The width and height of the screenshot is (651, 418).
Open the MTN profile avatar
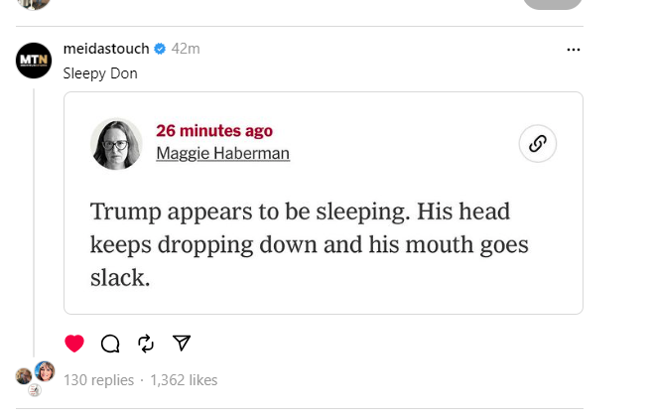point(34,61)
